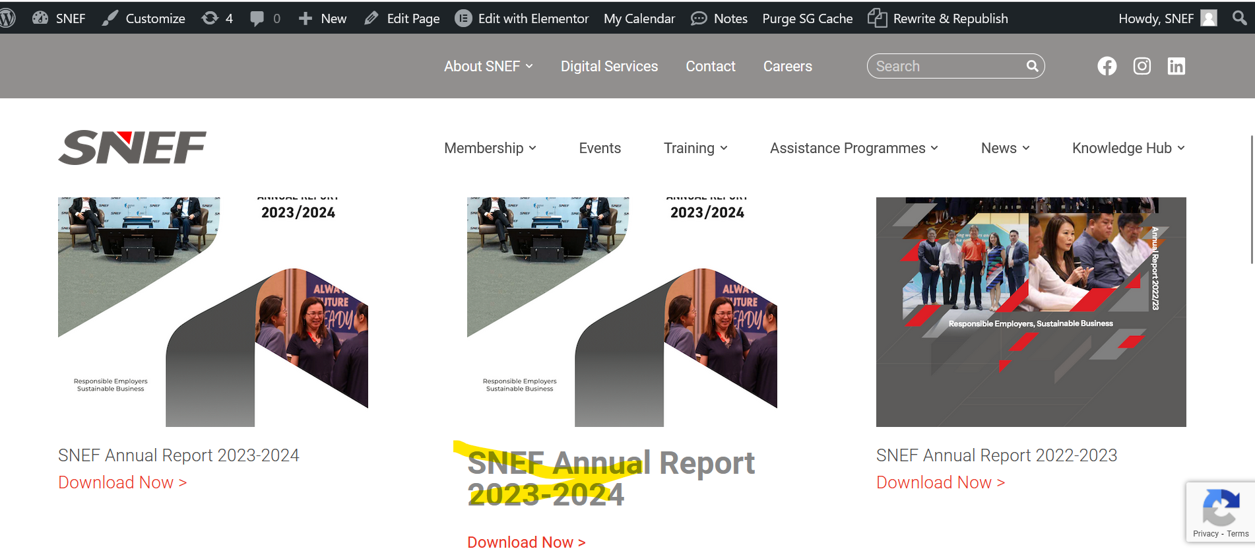Image resolution: width=1255 pixels, height=553 pixels.
Task: Click the Edit Page pencil icon
Action: click(x=371, y=18)
